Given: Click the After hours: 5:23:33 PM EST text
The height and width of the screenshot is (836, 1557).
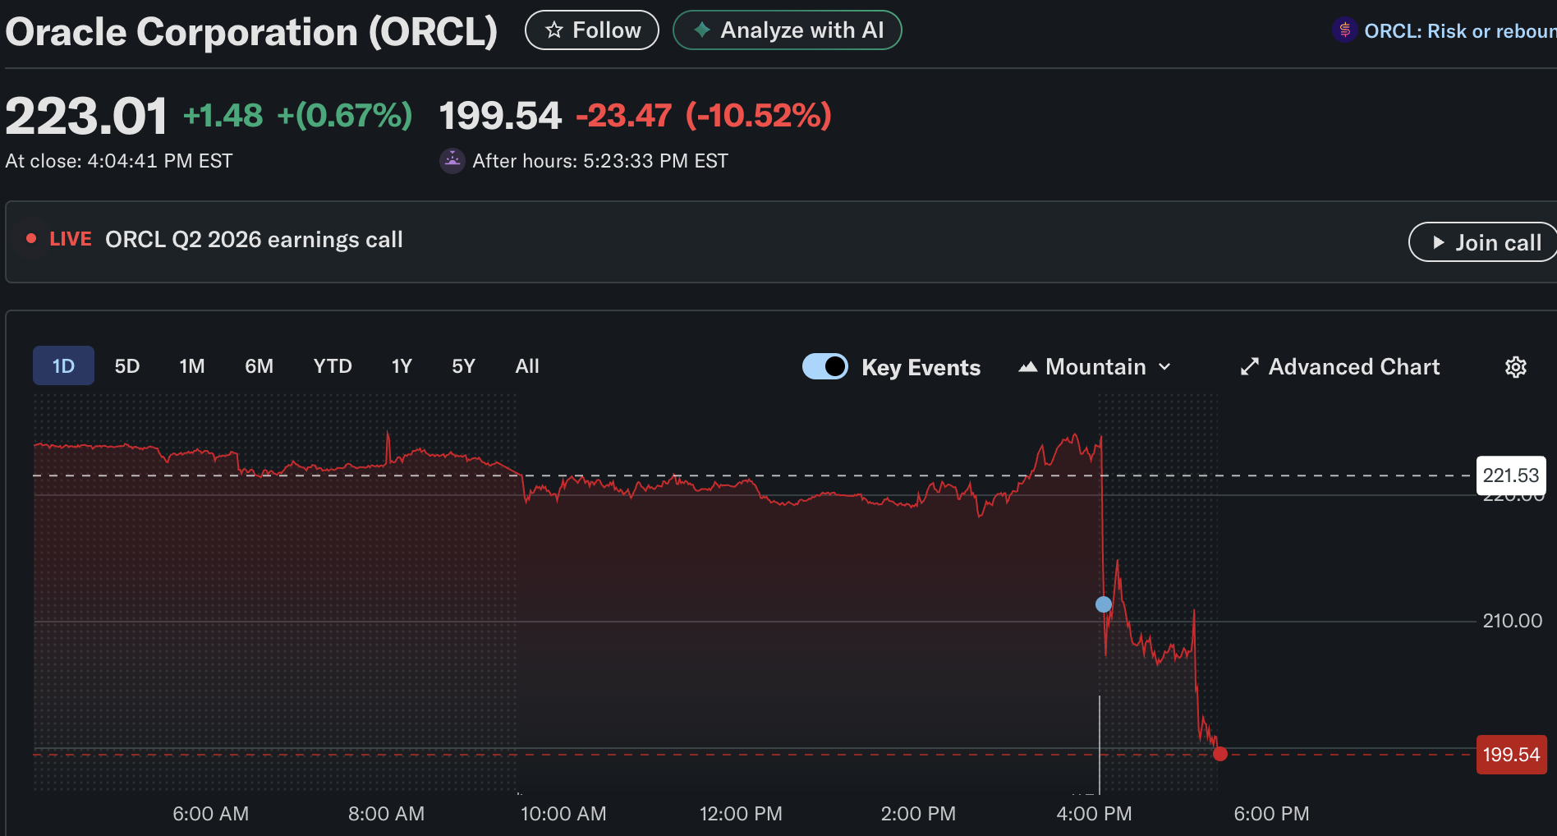Looking at the screenshot, I should pyautogui.click(x=600, y=161).
